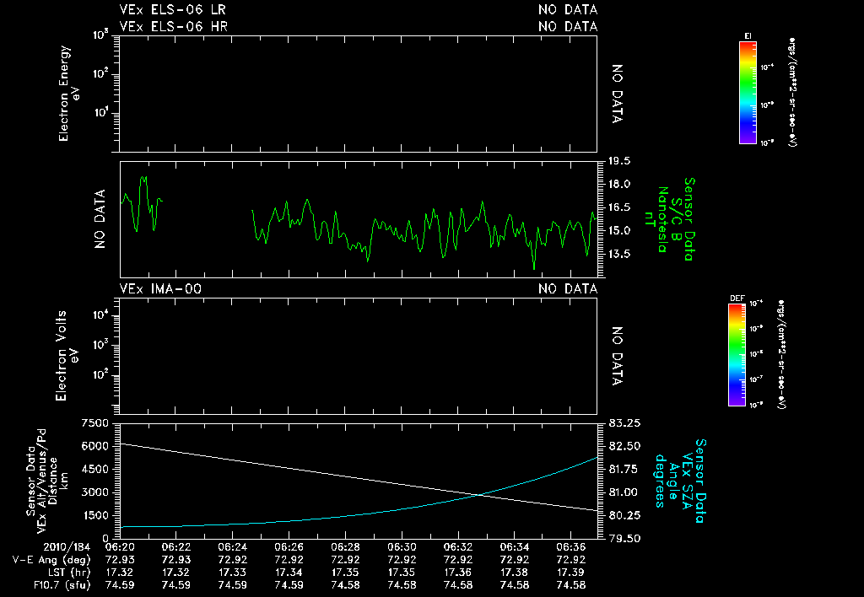Click the 'V-E Ang (deg)' row label

click(51, 560)
